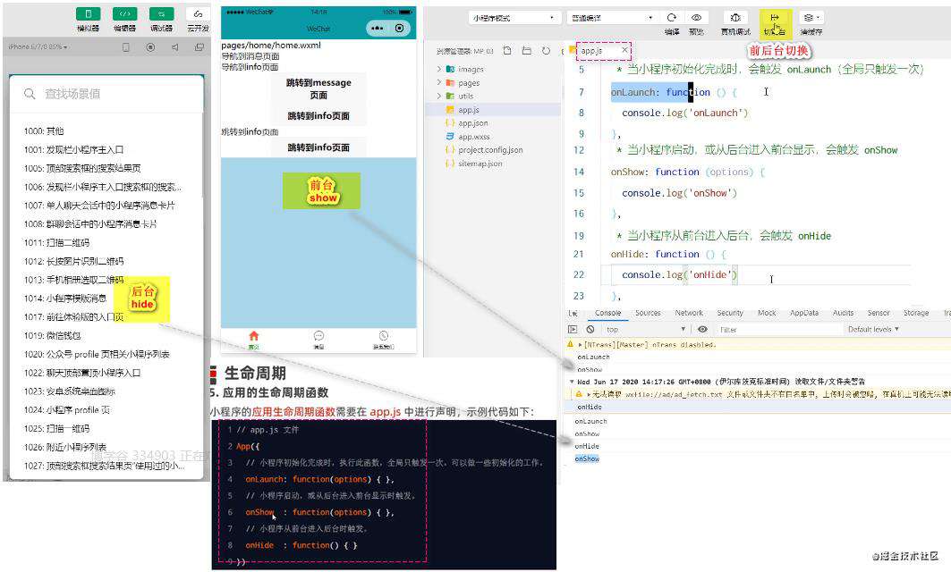Follow the 导航到消息页面 link
The height and width of the screenshot is (572, 951).
tap(250, 55)
